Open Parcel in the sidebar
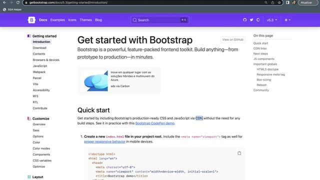 (37, 78)
